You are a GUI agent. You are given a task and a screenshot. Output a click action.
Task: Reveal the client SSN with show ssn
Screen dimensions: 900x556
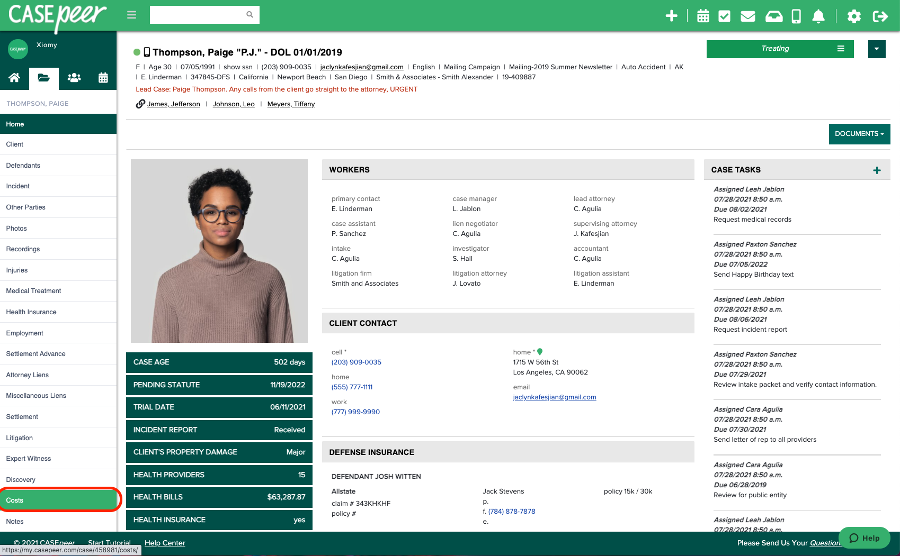point(237,67)
